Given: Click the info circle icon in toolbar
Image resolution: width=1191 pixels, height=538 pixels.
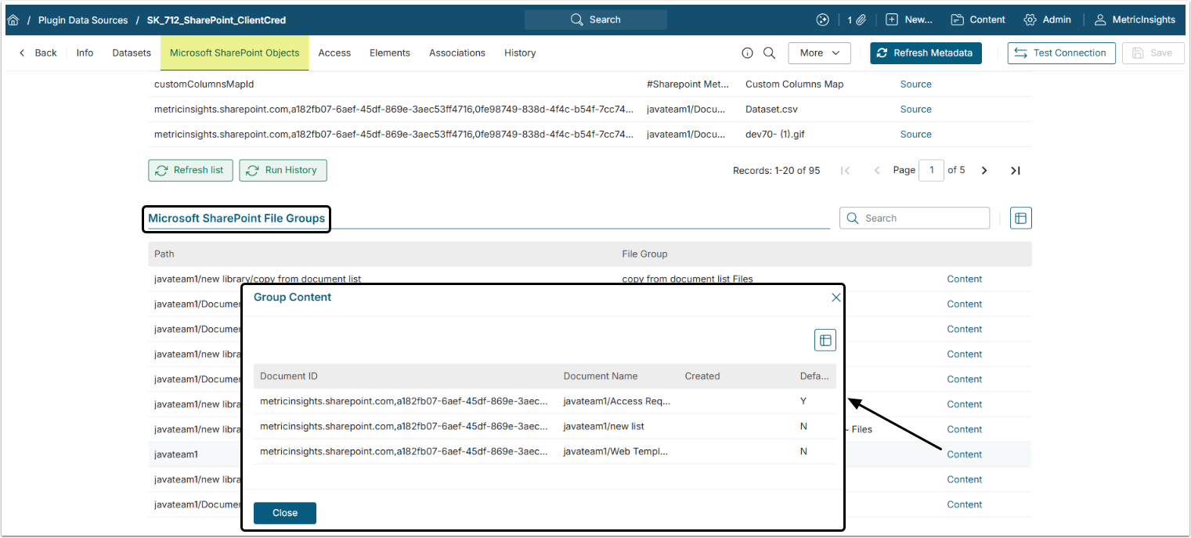Looking at the screenshot, I should pyautogui.click(x=747, y=53).
